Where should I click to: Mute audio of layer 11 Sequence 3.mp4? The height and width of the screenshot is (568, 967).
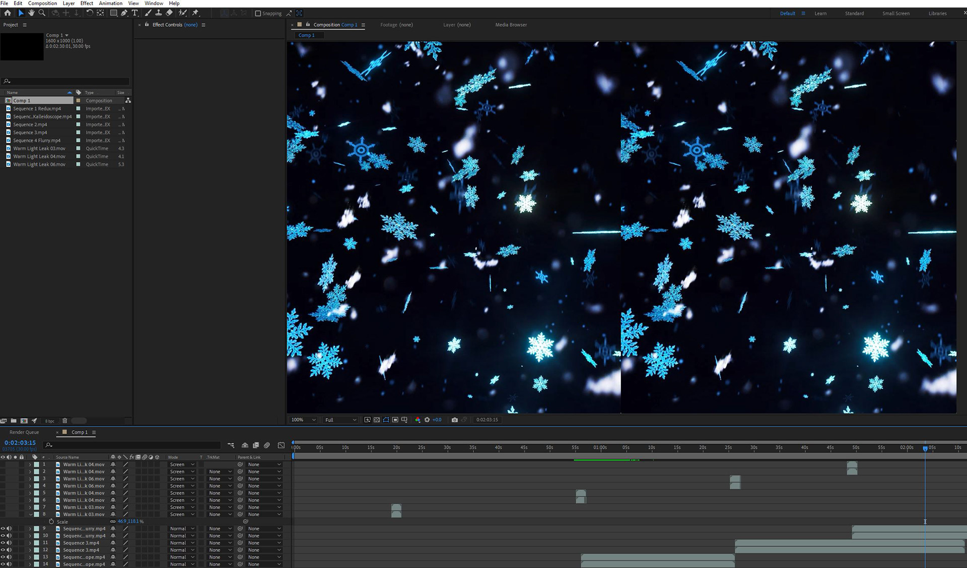click(9, 543)
